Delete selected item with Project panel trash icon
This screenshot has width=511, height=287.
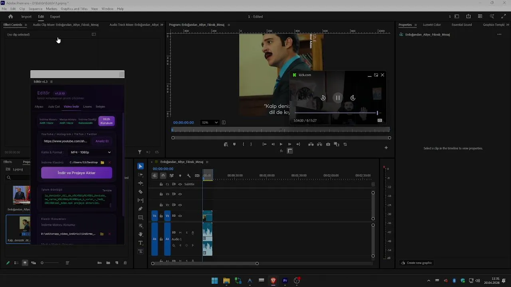[x=125, y=263]
